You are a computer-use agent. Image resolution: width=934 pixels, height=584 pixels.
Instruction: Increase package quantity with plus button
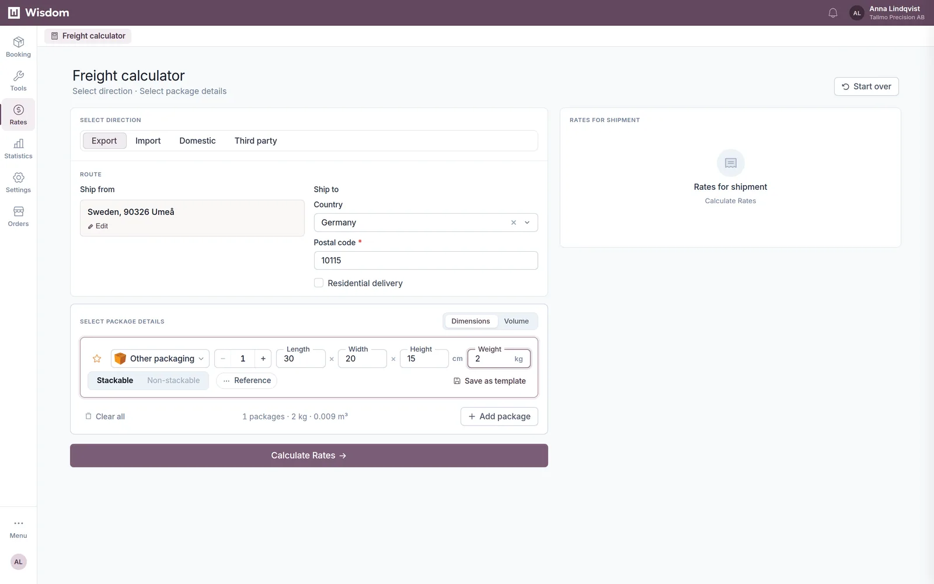[x=263, y=359]
